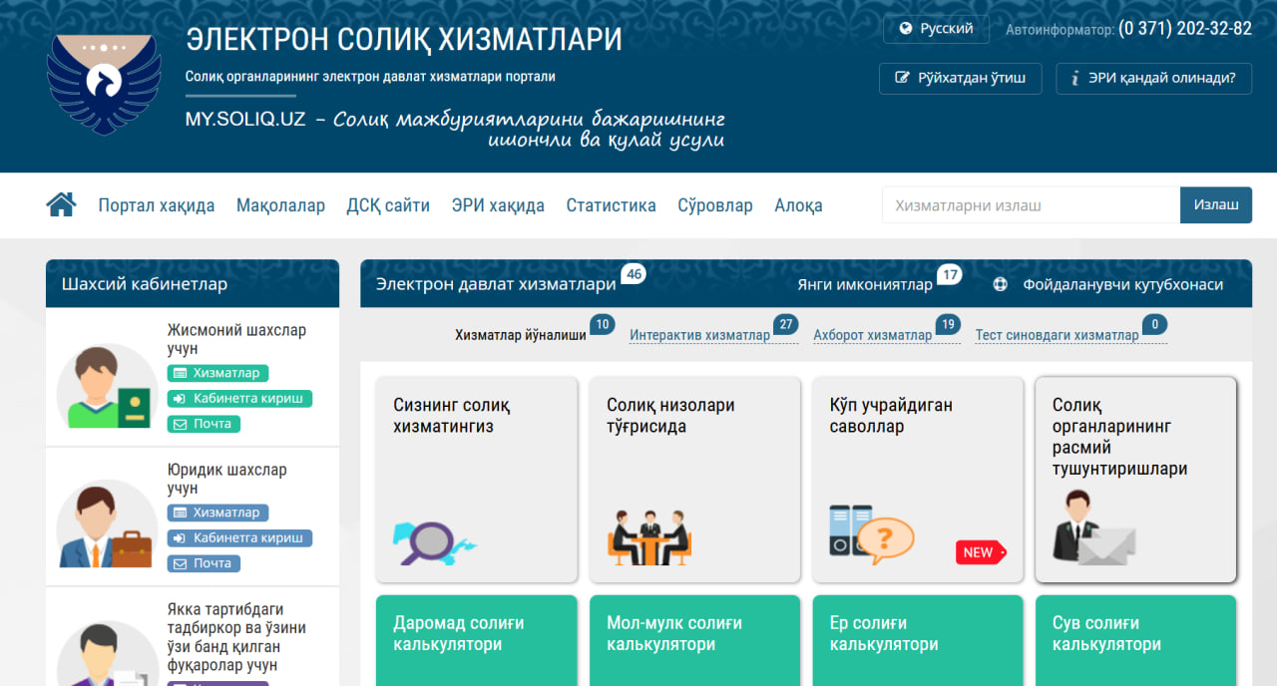Open the Статистика menu item
This screenshot has width=1277, height=686.
point(611,205)
